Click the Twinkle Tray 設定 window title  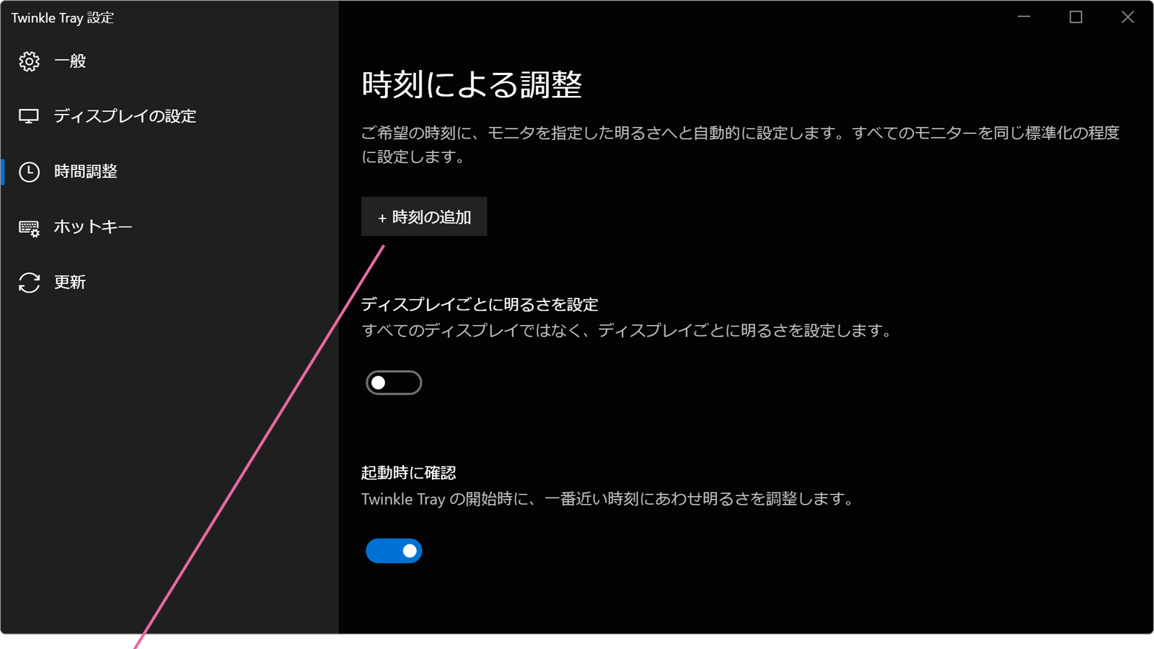[x=63, y=18]
